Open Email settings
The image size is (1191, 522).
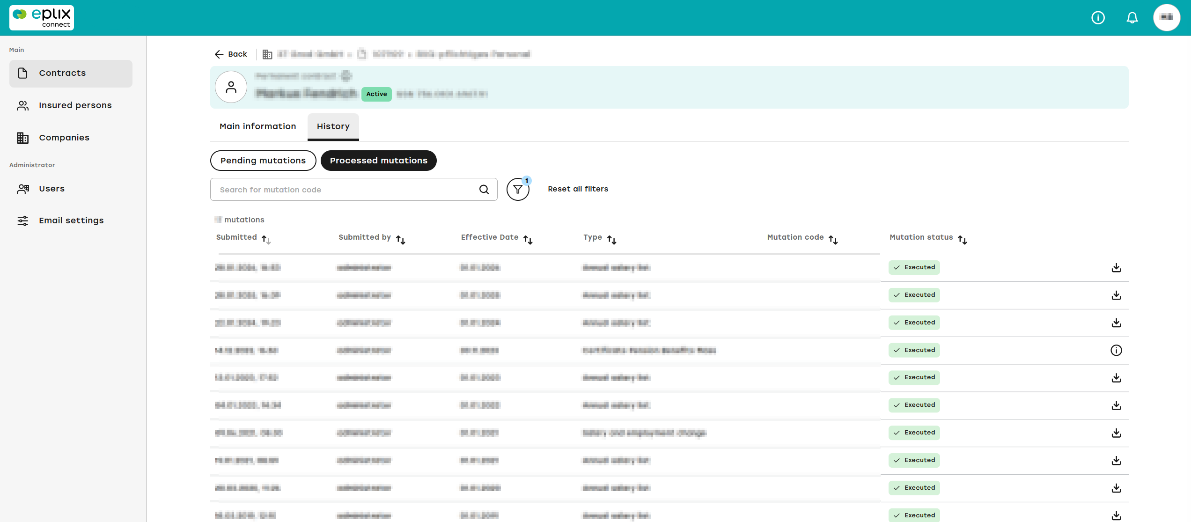tap(71, 221)
